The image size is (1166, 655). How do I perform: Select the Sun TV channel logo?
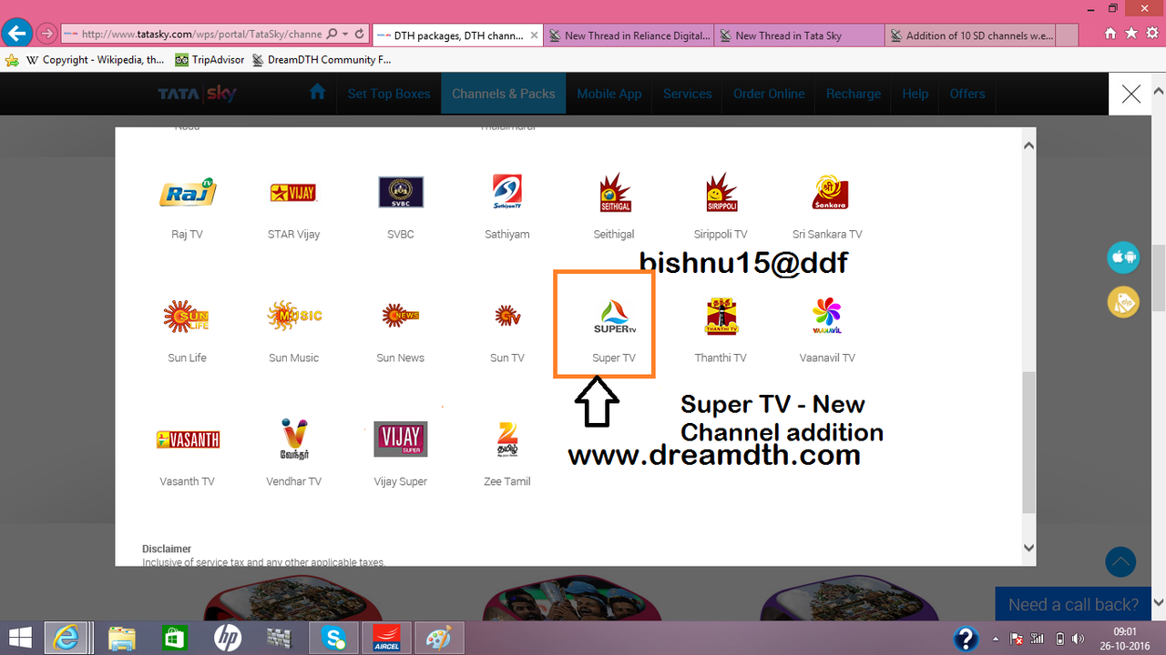pos(507,316)
